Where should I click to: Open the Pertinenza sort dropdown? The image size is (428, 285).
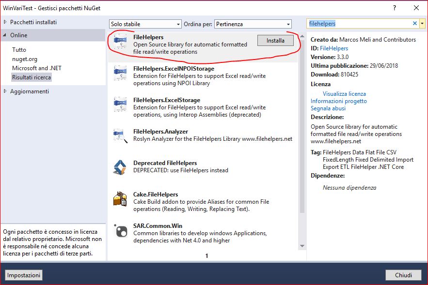coord(253,24)
